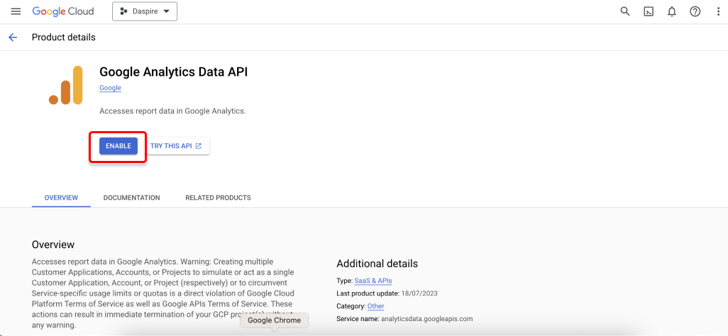
Task: Switch to the DOCUMENTATION tab
Action: point(131,198)
